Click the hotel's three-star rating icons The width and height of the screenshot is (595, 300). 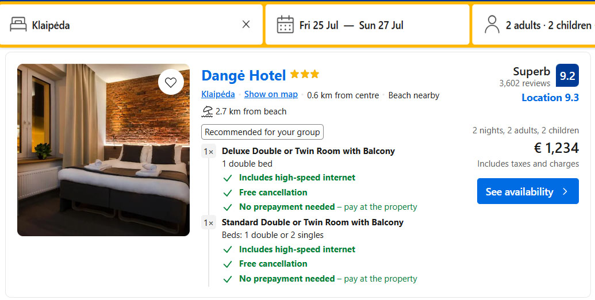305,75
